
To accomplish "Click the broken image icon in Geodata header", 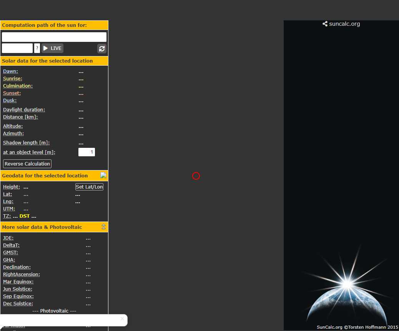I will point(103,175).
